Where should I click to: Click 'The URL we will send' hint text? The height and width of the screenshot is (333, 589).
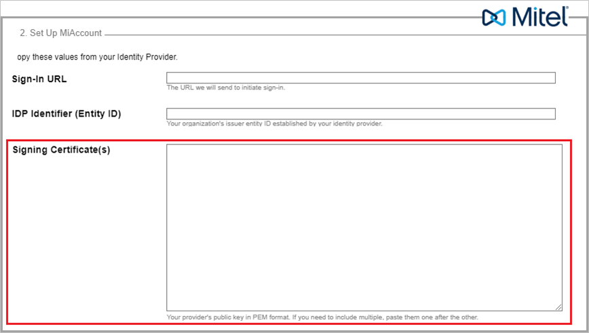point(226,87)
